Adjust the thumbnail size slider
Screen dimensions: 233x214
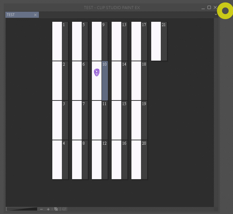(x=22, y=209)
